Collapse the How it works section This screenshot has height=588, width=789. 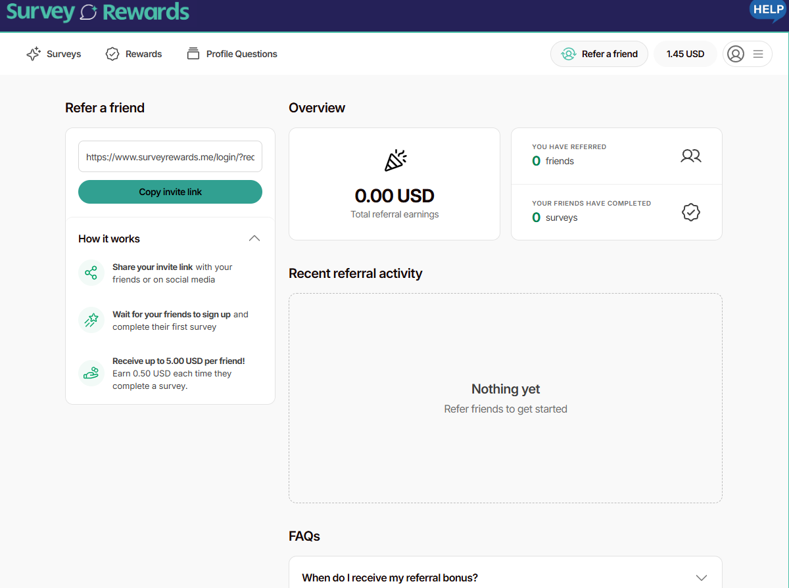(254, 238)
